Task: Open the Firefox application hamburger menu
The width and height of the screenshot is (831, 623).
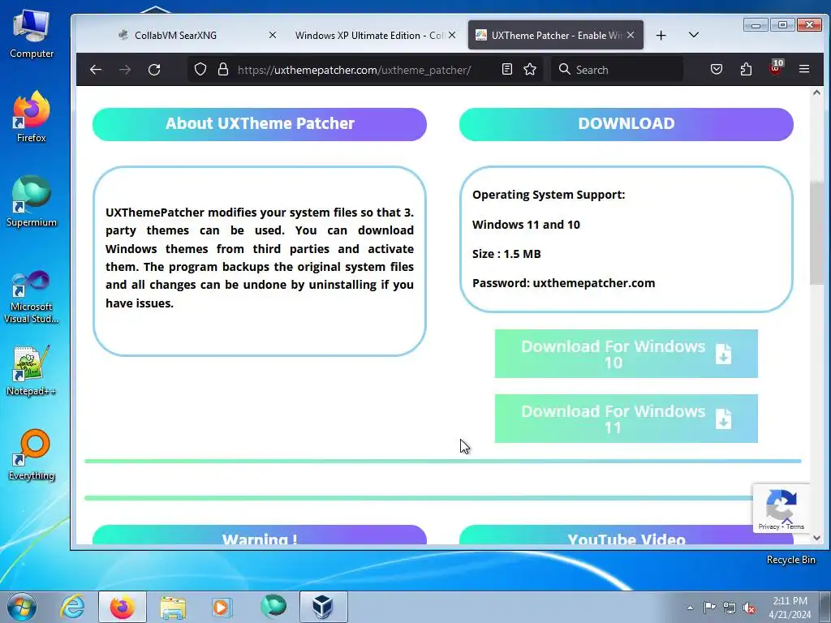Action: point(804,70)
